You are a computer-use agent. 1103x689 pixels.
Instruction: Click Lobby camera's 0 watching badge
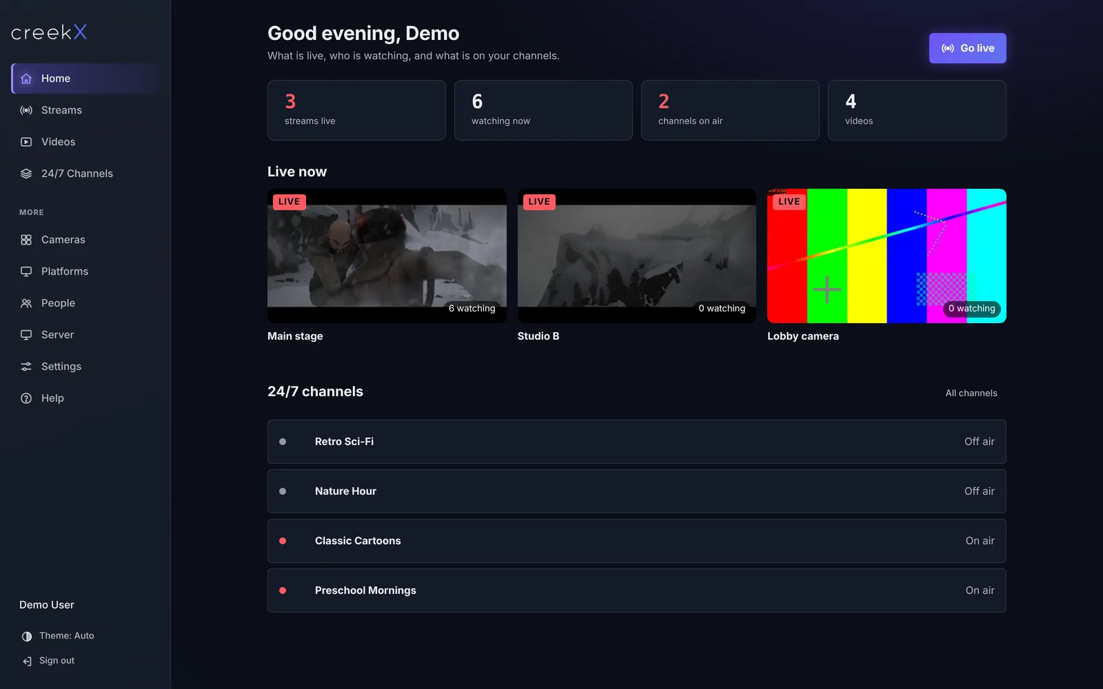point(972,309)
